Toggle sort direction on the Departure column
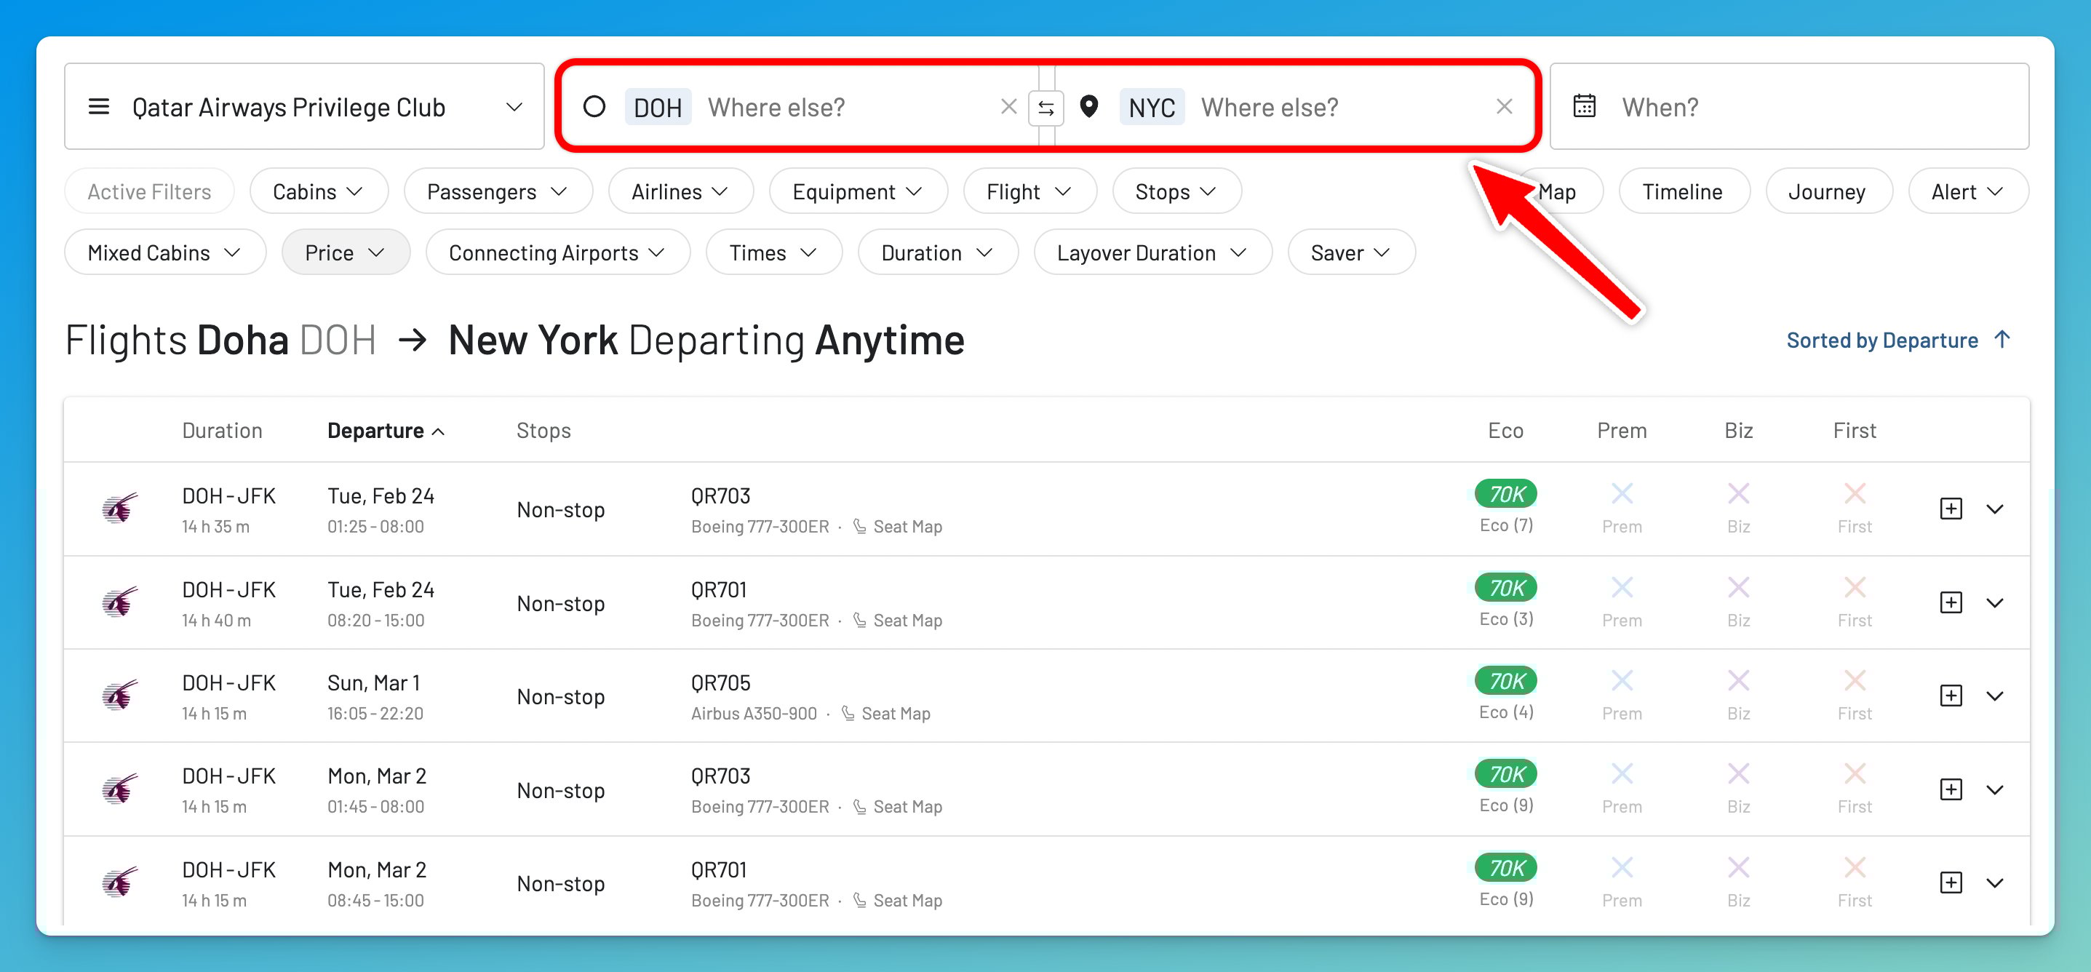The width and height of the screenshot is (2091, 972). coord(386,431)
